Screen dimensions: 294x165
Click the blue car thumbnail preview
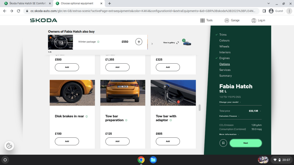pyautogui.click(x=187, y=43)
